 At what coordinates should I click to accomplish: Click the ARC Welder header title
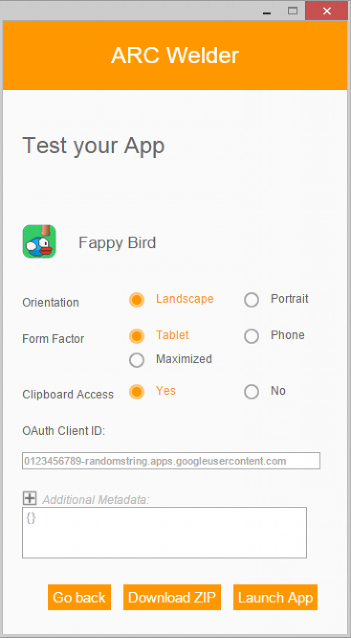coord(175,55)
